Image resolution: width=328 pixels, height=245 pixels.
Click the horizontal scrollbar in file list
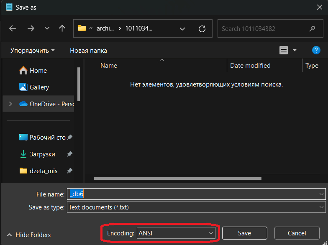tap(177, 179)
